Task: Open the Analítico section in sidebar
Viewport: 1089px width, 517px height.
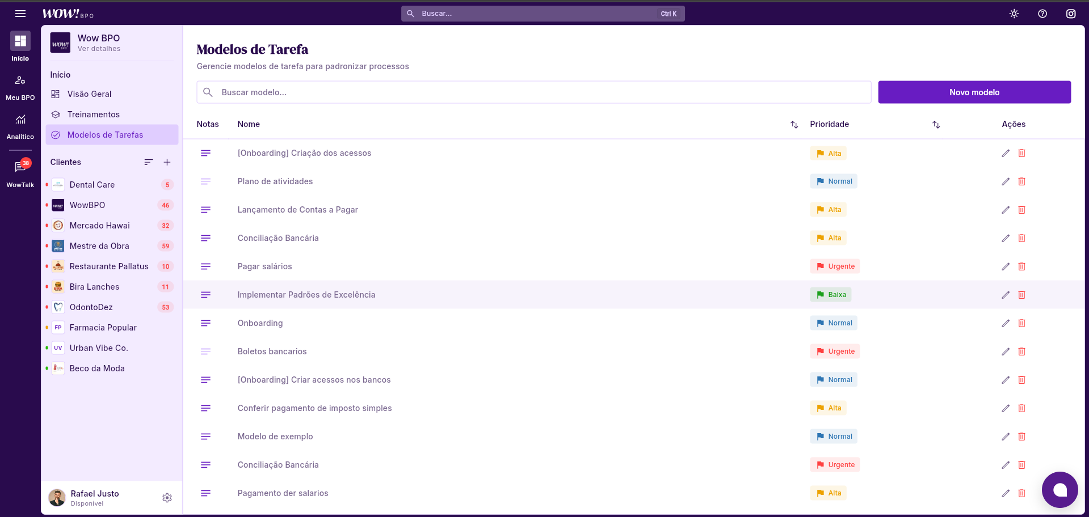Action: pos(20,126)
